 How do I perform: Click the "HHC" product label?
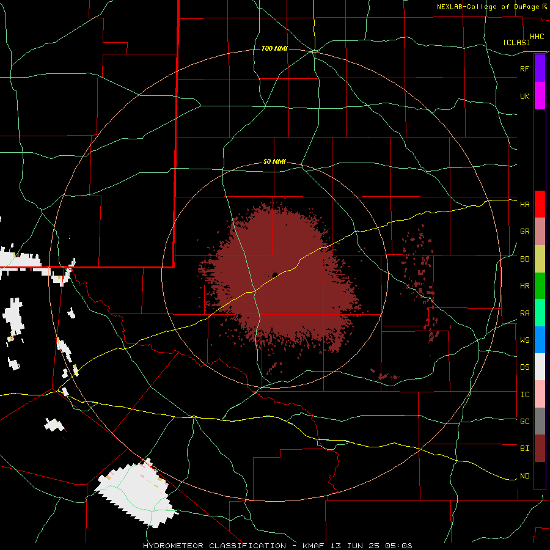click(x=537, y=37)
